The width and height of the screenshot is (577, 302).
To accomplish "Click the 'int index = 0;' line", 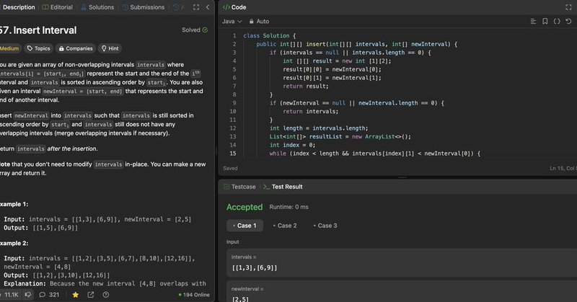I will click(x=292, y=145).
